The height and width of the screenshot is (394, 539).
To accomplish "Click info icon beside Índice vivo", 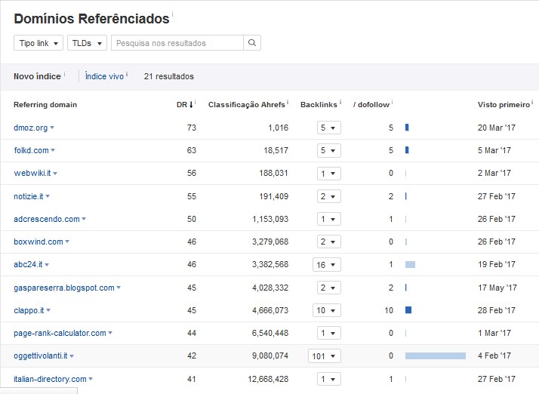I will pos(127,74).
